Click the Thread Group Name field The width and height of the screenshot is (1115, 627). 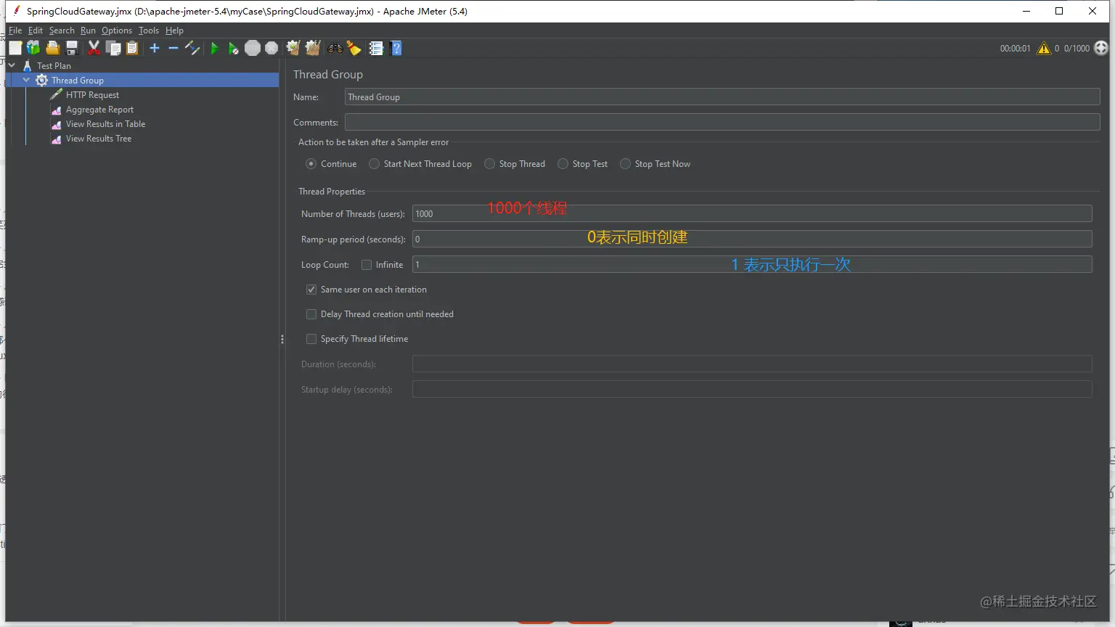coord(722,97)
